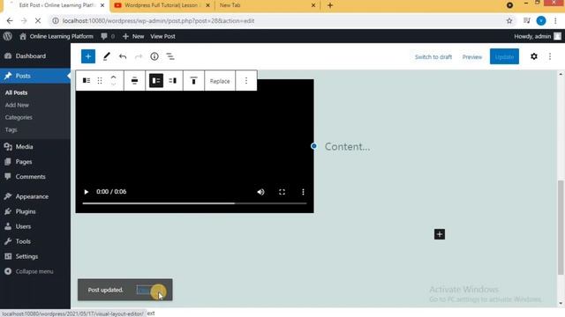Change the Media & Text block type
Screen dimensions: 565x317
(87, 80)
